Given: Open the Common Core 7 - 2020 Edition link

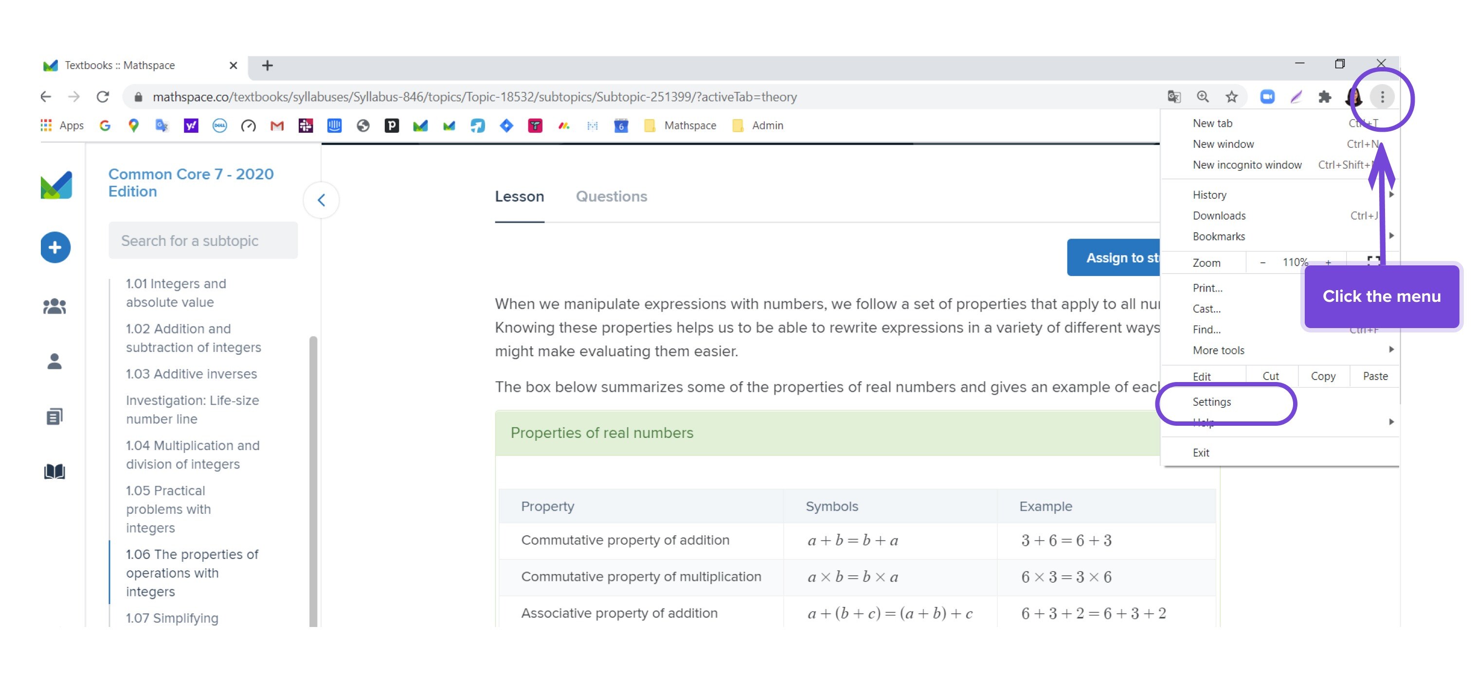Looking at the screenshot, I should click(191, 183).
